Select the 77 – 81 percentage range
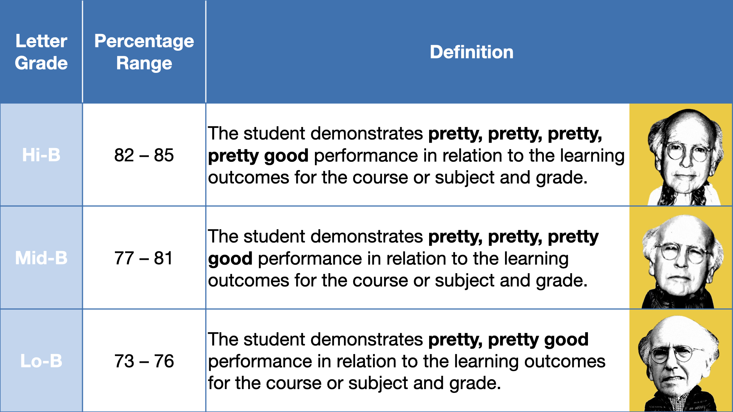Screen dimensions: 733x412 tap(144, 258)
